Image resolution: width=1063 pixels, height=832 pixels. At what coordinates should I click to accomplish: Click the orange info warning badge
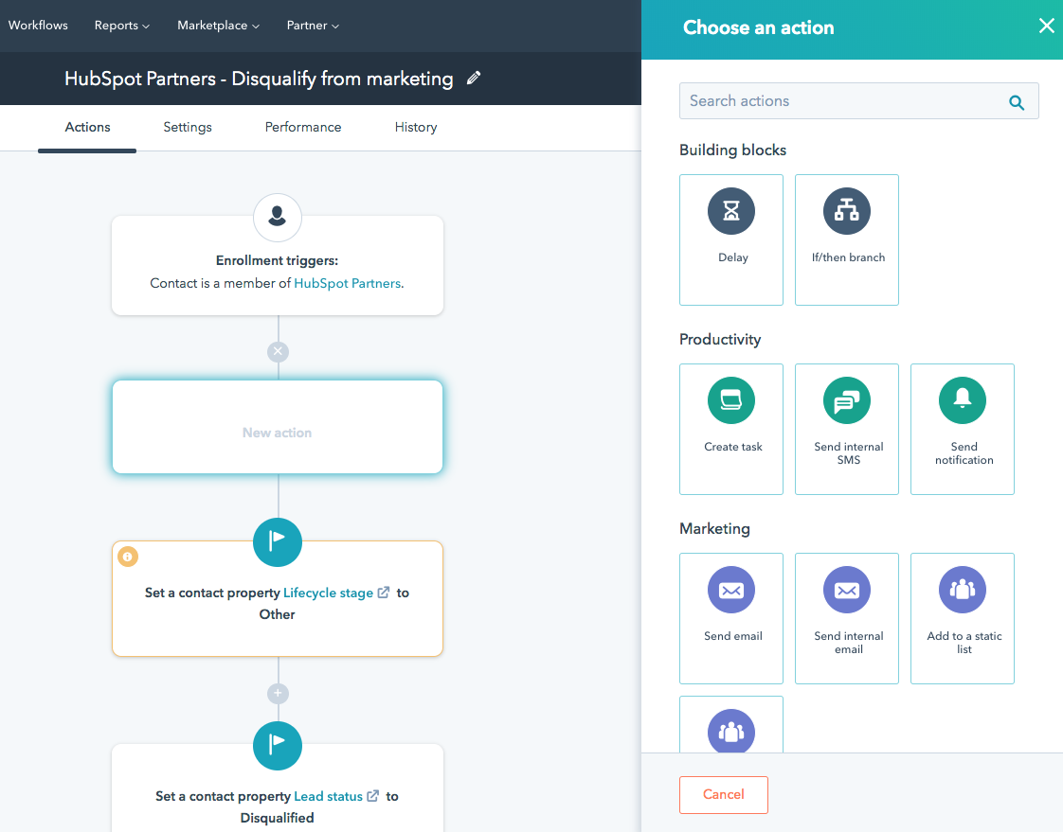coord(128,557)
